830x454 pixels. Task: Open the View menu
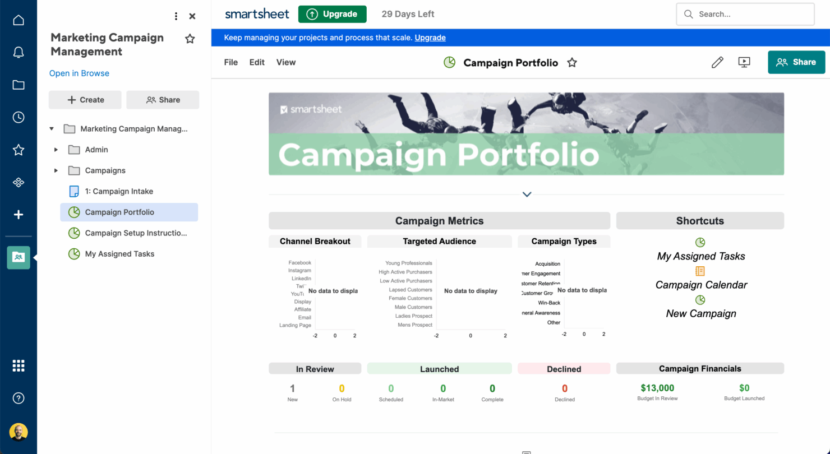[x=286, y=62]
